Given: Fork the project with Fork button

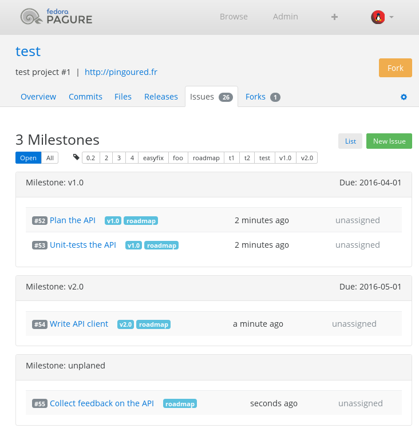Looking at the screenshot, I should [395, 68].
